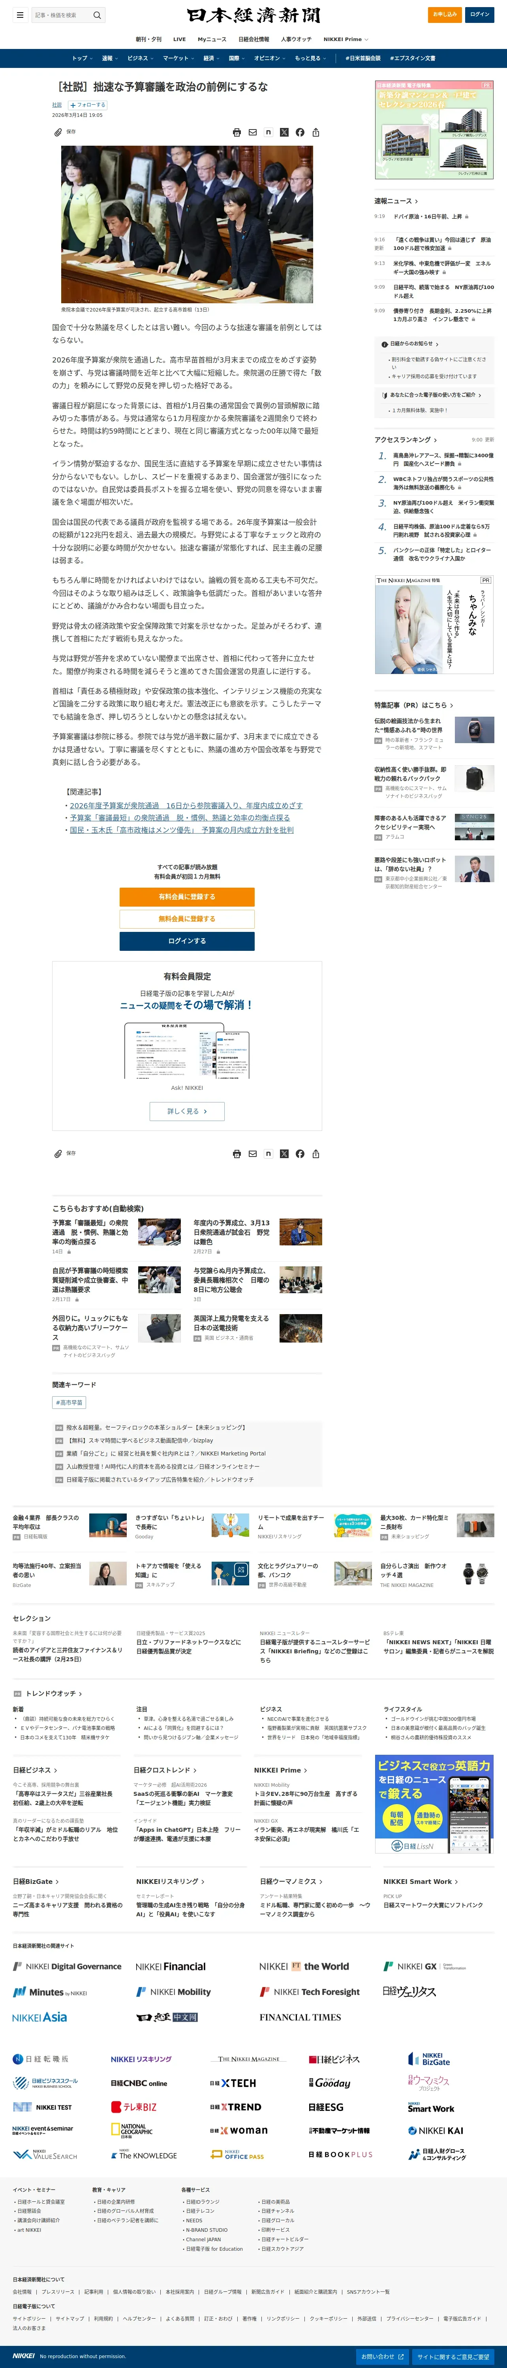The height and width of the screenshot is (2368, 507).
Task: Open the NIKKEI KAI logo link
Action: pos(436,2131)
